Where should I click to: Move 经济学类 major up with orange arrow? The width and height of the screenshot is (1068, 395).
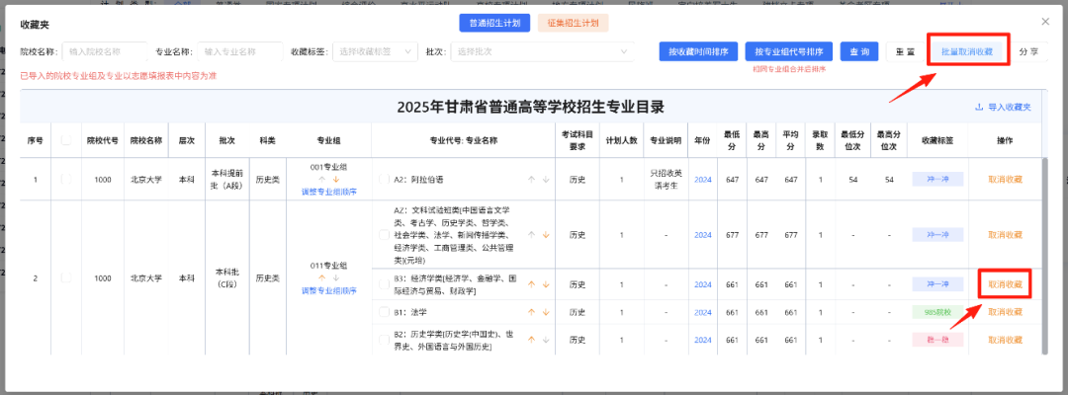click(531, 284)
